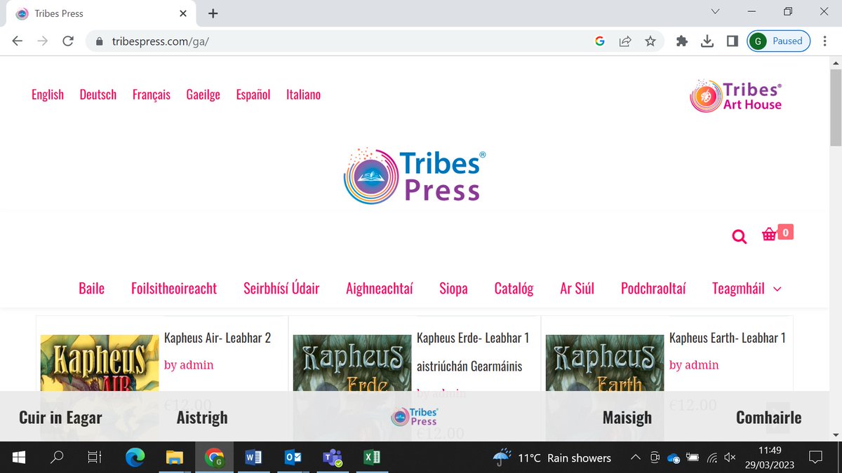
Task: Open Catalóg menu item
Action: coord(514,288)
